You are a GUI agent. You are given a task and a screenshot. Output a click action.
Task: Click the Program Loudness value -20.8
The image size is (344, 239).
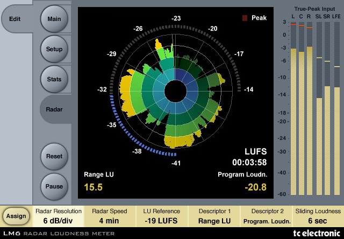(256, 187)
